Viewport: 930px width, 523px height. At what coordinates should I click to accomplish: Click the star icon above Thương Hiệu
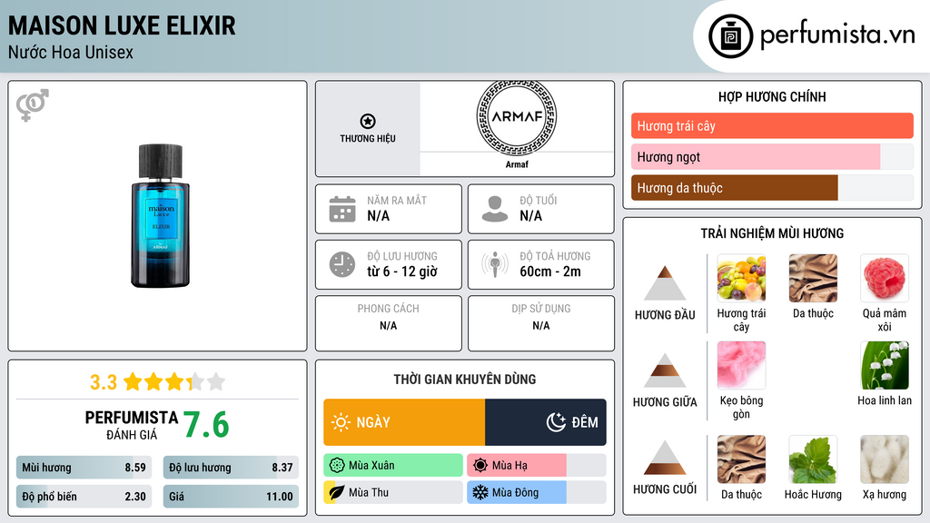click(x=368, y=121)
